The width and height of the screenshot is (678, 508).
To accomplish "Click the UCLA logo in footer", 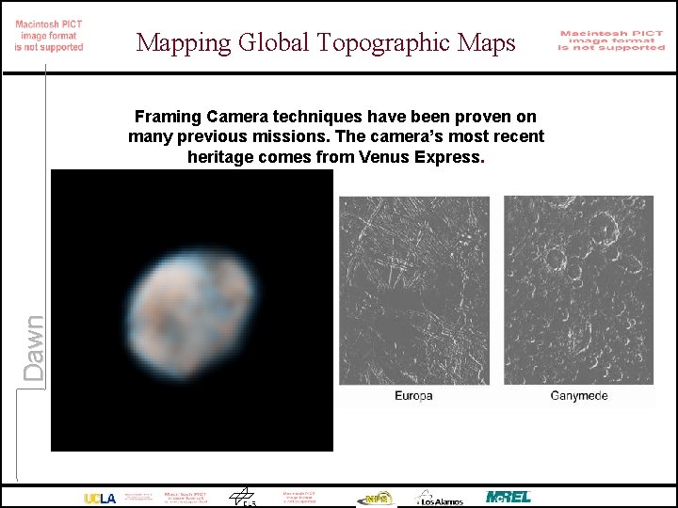I will click(100, 499).
